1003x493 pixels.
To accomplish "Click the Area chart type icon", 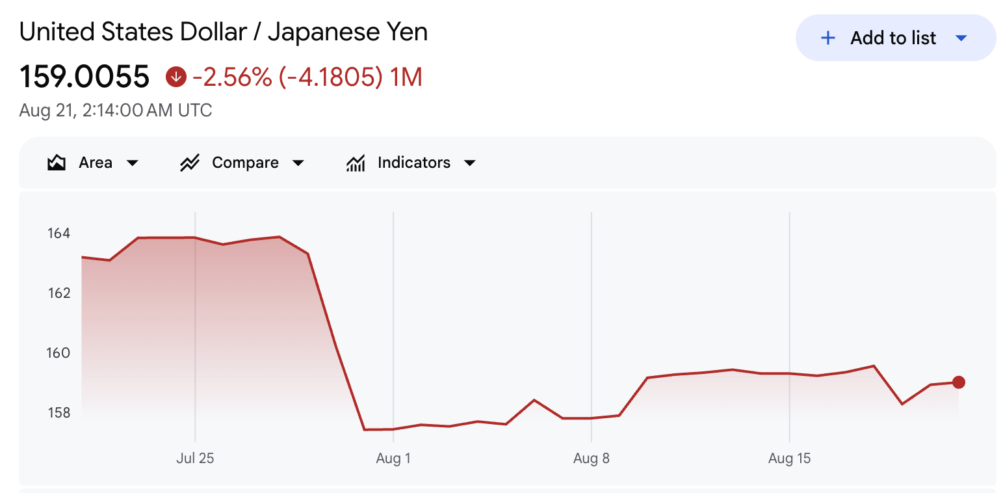I will tap(57, 163).
